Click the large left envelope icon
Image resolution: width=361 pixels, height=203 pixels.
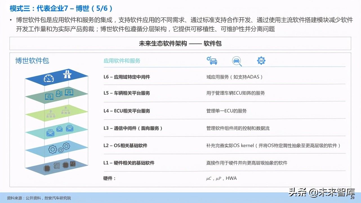point(50,132)
